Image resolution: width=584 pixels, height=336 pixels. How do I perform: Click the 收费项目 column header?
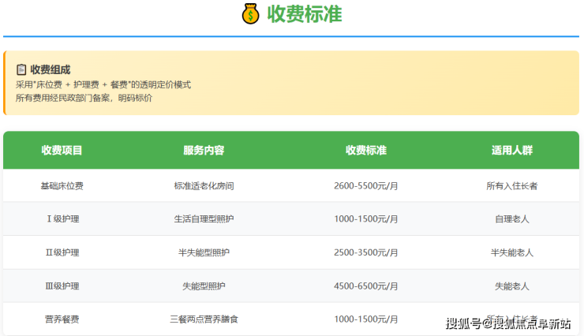point(62,151)
